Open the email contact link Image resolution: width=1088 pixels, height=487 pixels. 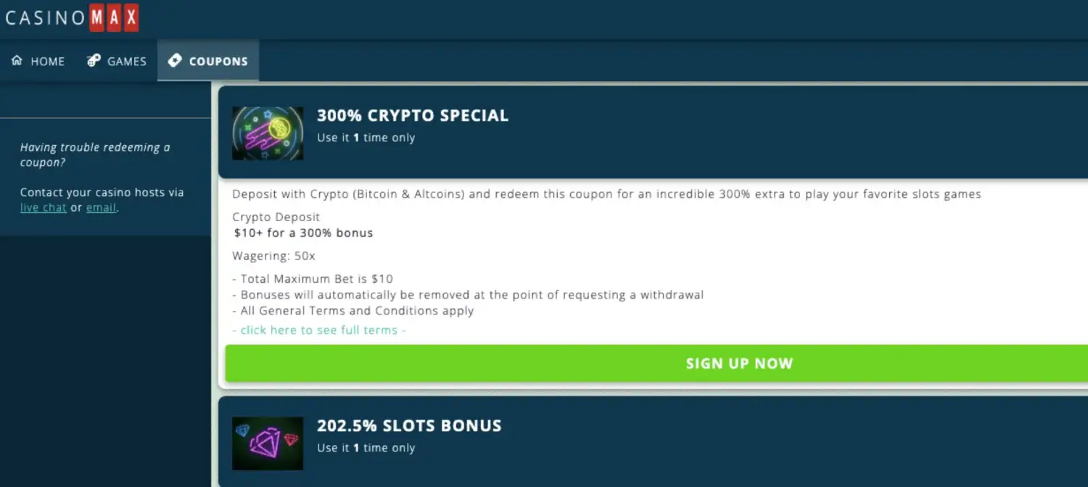coord(101,208)
